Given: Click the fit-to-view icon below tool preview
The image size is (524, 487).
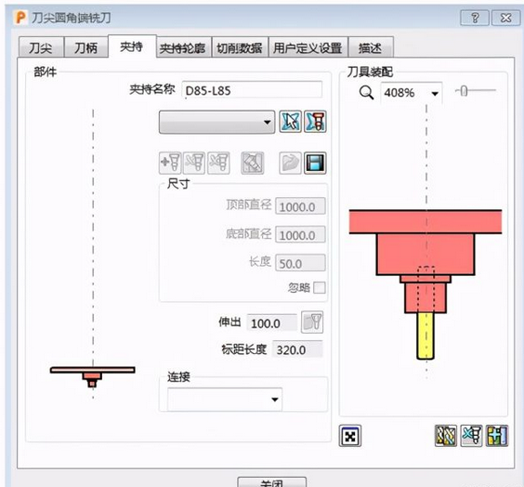Looking at the screenshot, I should click(350, 436).
